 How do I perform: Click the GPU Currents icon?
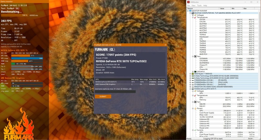[195, 130]
